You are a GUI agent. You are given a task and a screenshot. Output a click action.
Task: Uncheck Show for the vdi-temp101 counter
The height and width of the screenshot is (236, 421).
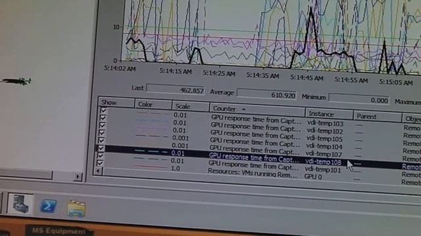click(x=100, y=155)
